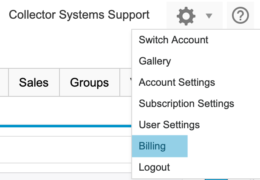This screenshot has height=180, width=260.
Task: Switch to the Sales tab
Action: 34,82
